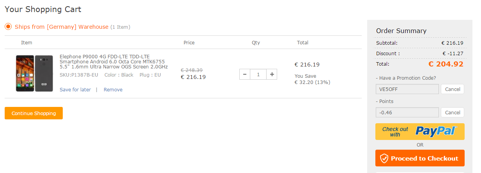481x173 pixels.
Task: Select the Germany warehouse radio button
Action: point(8,27)
